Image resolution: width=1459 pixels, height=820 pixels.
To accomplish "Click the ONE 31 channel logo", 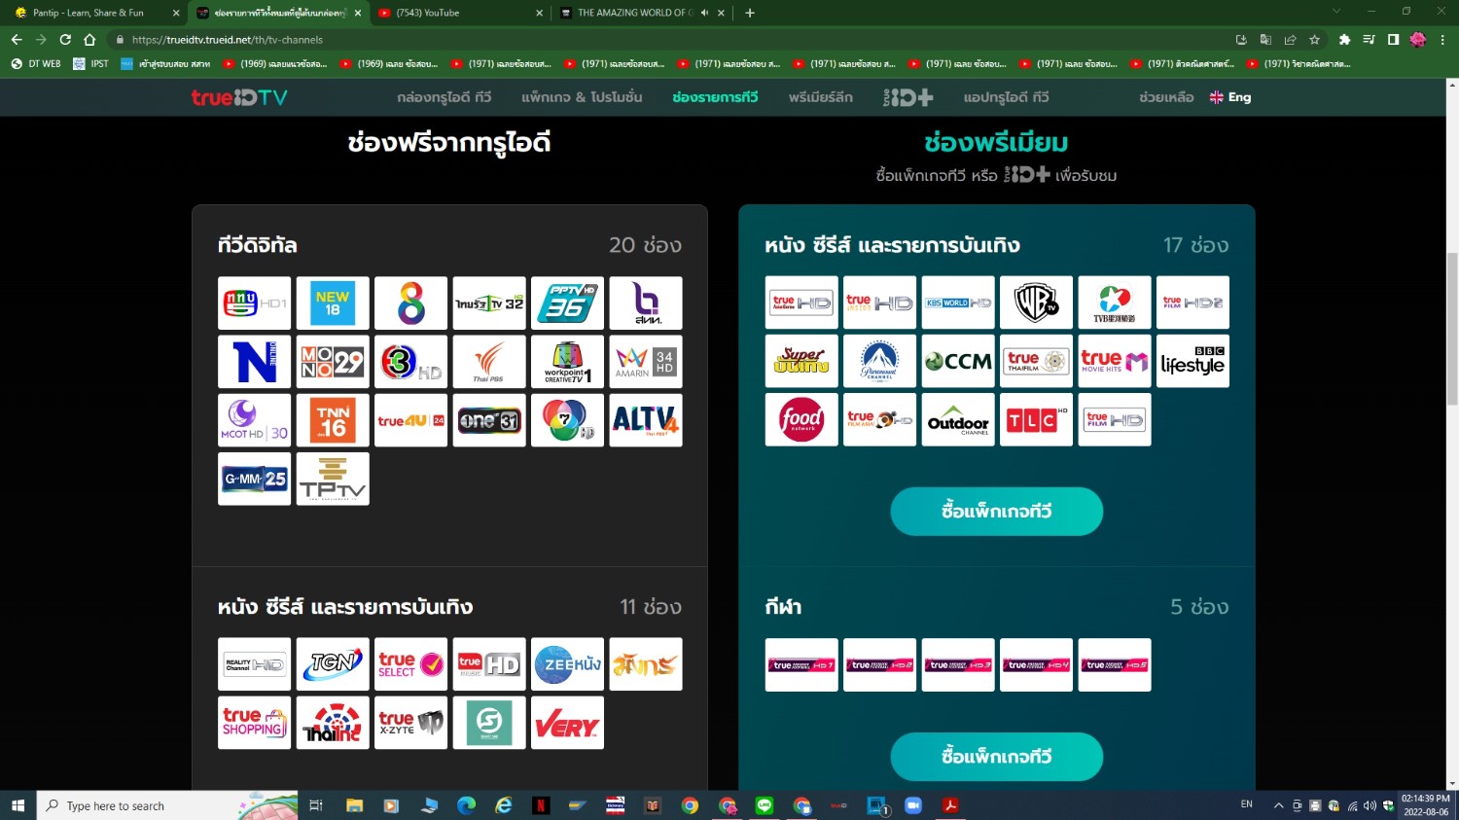I will pos(489,420).
